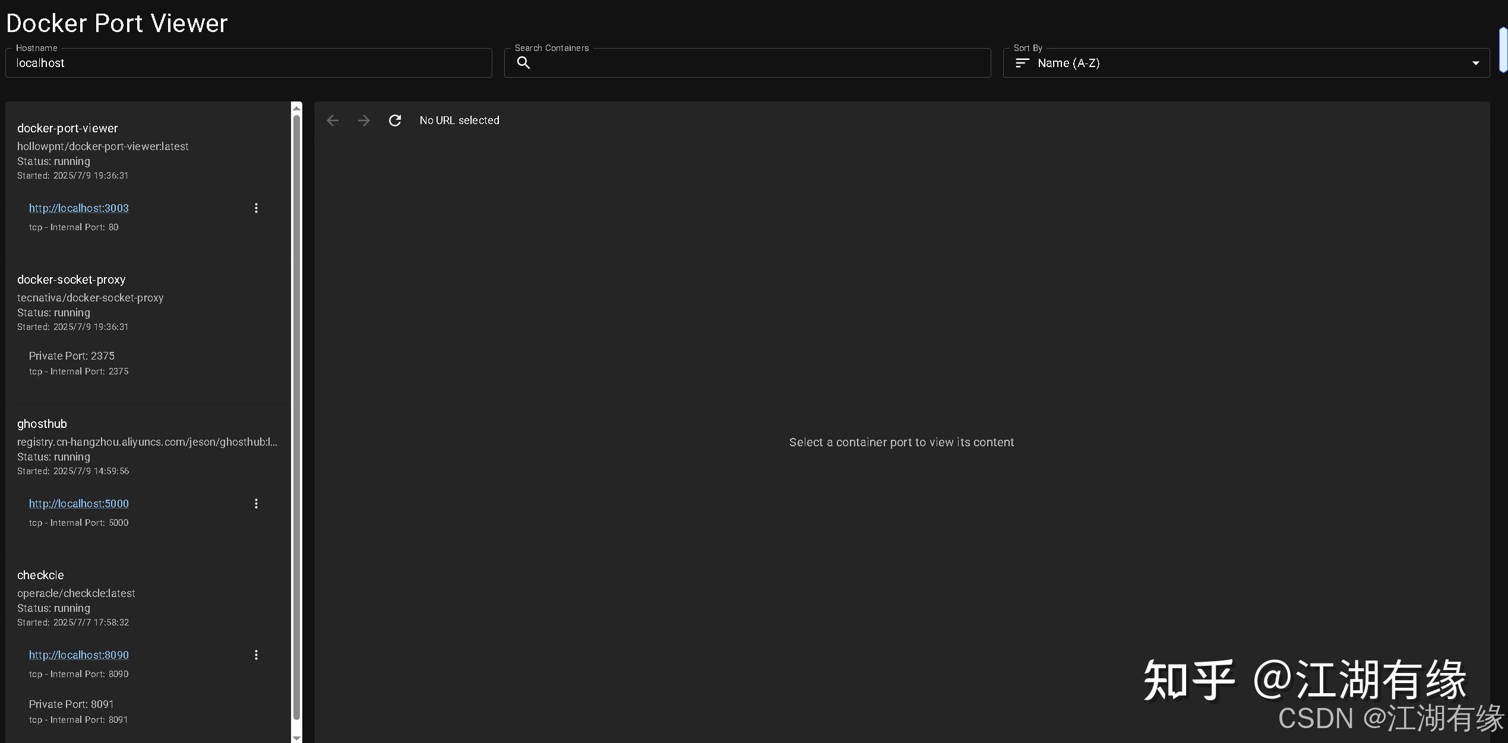Click the refresh icon in the viewer toolbar

tap(394, 120)
